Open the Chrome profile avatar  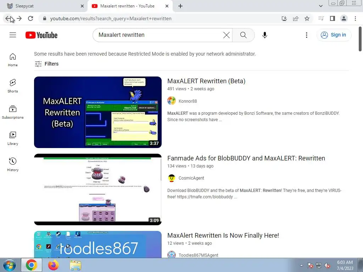344,18
